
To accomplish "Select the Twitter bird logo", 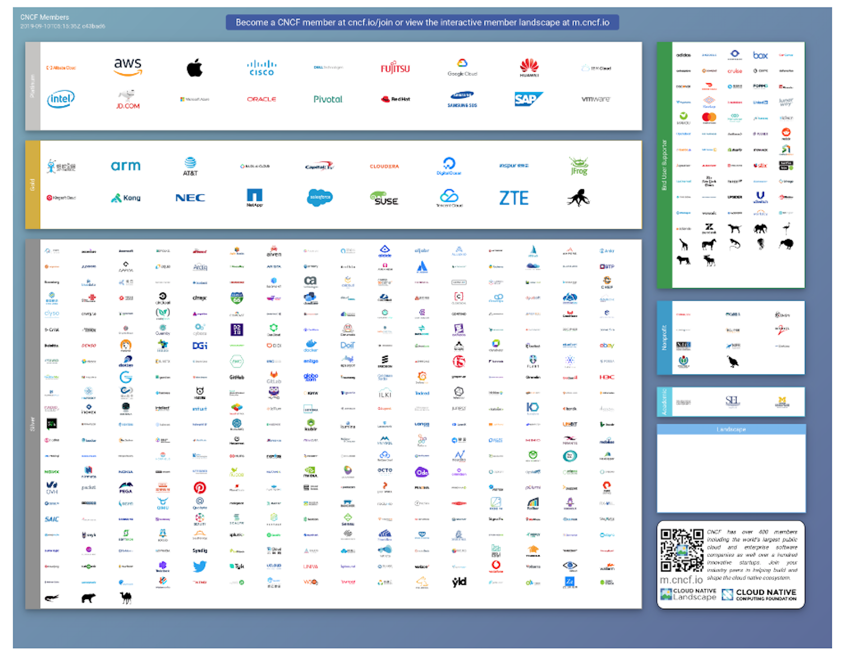I will tap(200, 566).
